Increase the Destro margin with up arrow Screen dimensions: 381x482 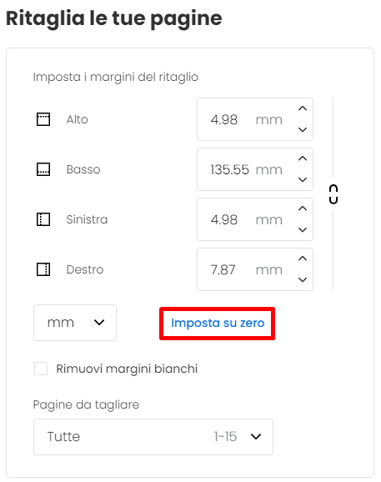coord(303,259)
